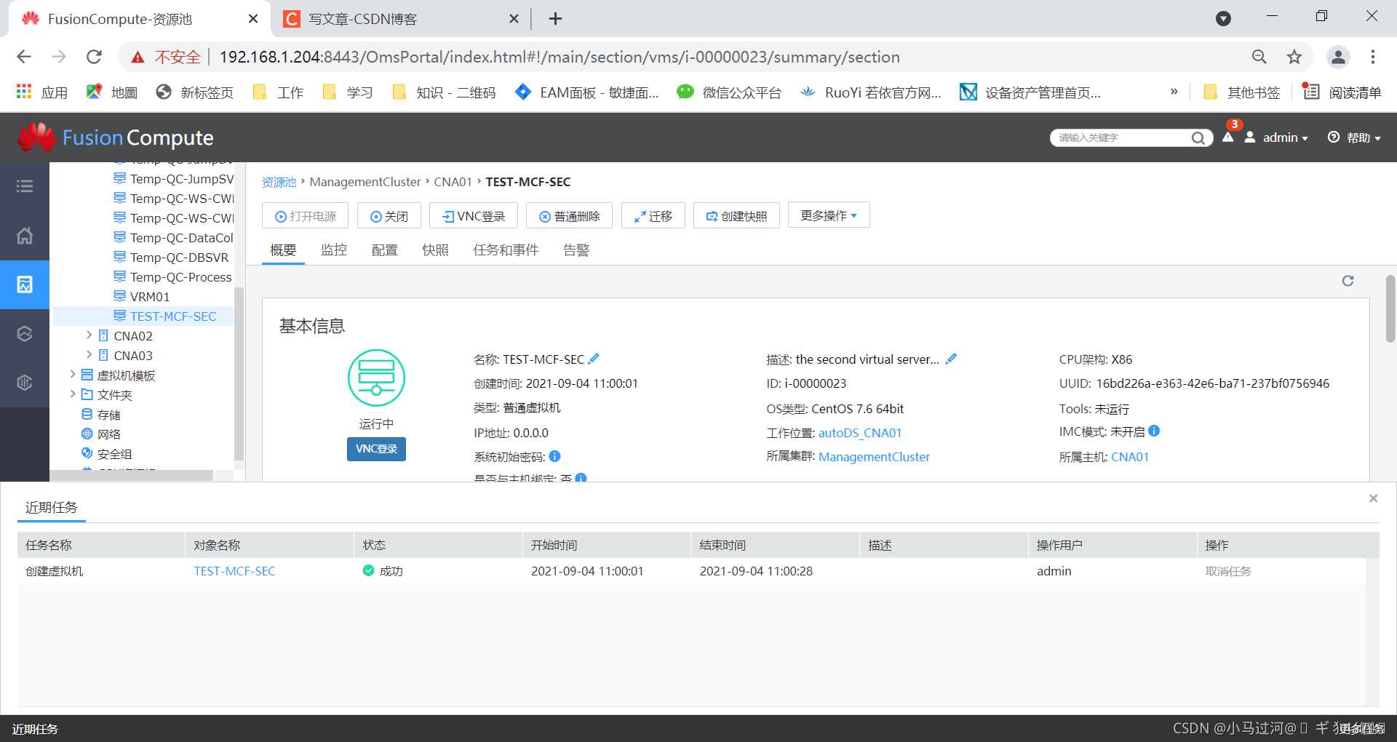The width and height of the screenshot is (1397, 742).
Task: Click the VNC登录 button
Action: pos(473,215)
